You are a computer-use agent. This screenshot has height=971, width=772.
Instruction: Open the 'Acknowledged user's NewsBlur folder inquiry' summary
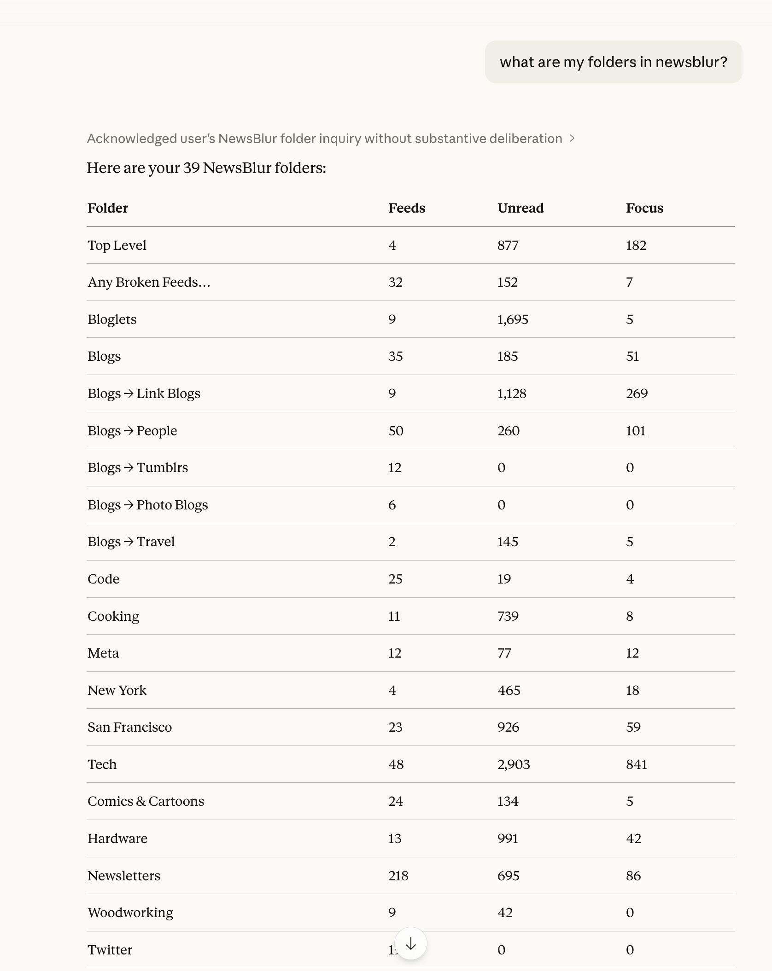pos(324,139)
